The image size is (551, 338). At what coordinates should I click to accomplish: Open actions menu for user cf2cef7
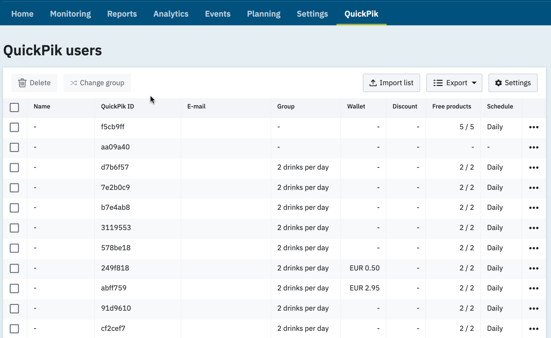point(534,328)
